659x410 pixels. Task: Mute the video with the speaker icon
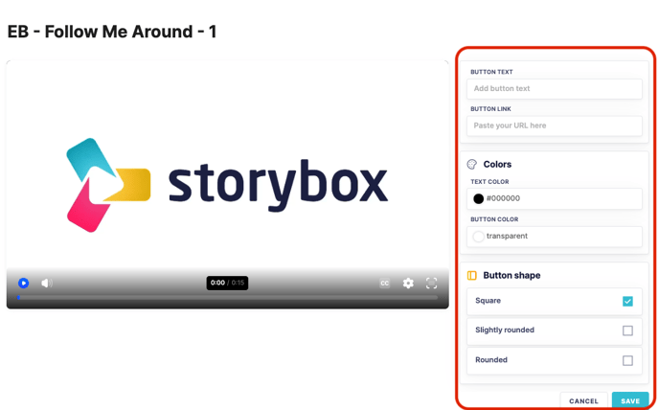[x=46, y=283]
